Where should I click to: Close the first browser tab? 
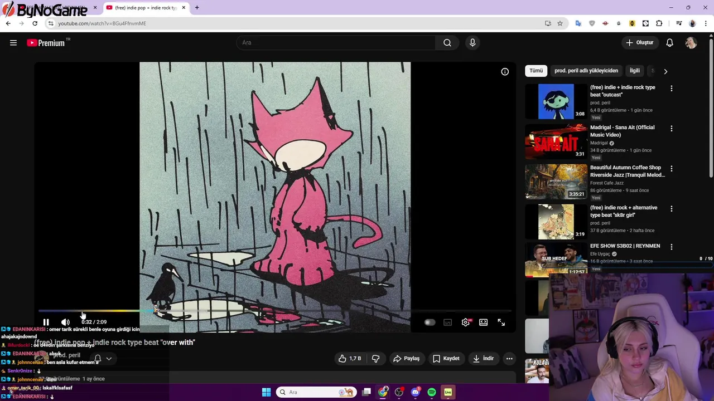(x=95, y=8)
